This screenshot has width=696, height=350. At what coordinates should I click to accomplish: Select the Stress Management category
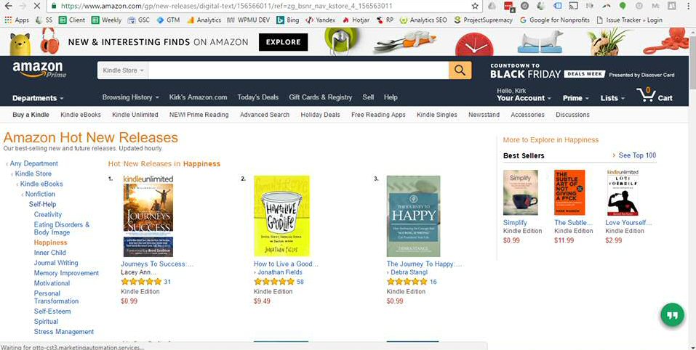click(64, 332)
